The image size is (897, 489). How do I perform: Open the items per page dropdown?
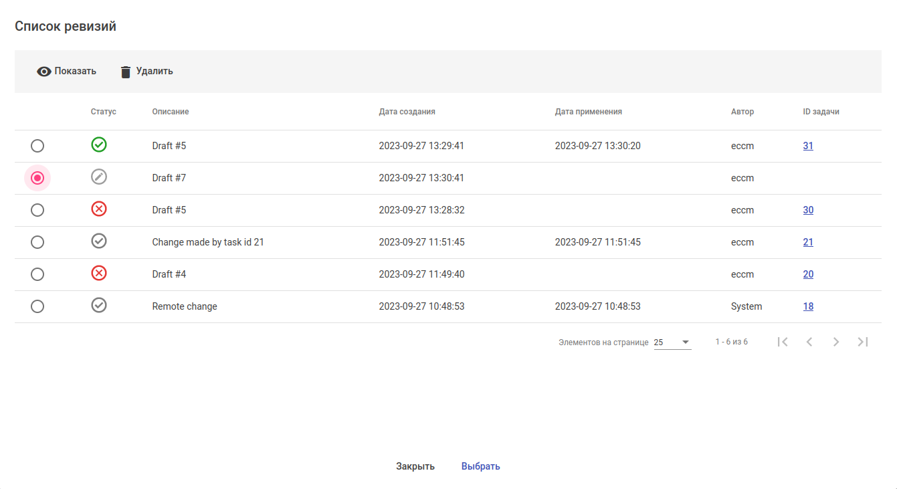pos(672,343)
